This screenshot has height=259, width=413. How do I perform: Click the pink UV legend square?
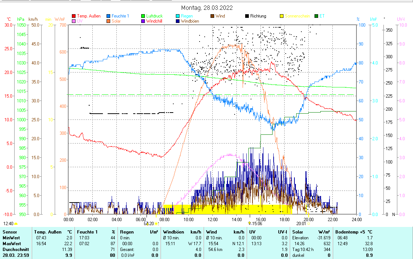point(74,21)
